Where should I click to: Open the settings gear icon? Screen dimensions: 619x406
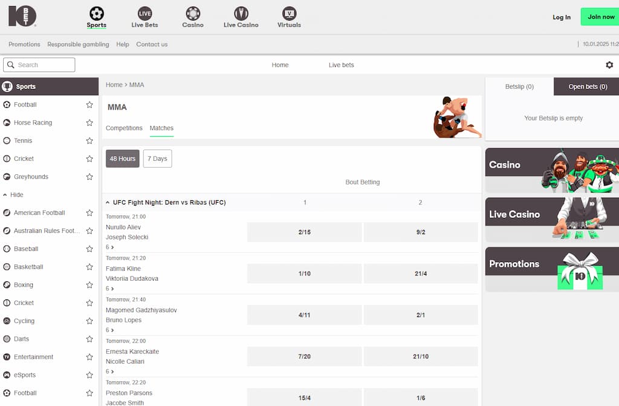(x=609, y=65)
